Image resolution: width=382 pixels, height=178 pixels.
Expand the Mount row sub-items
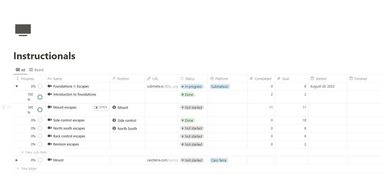pyautogui.click(x=16, y=160)
